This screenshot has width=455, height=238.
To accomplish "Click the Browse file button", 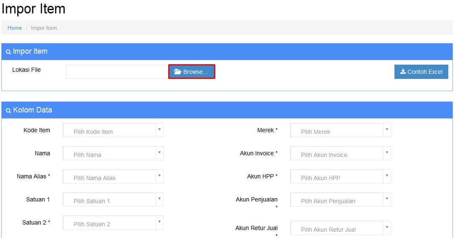I will click(191, 72).
